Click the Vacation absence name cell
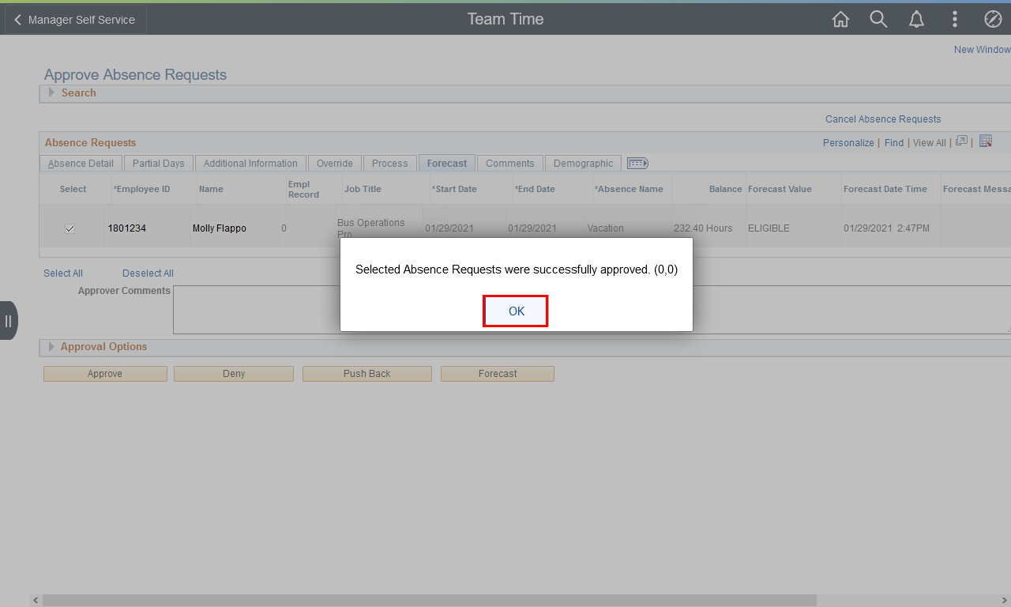The height and width of the screenshot is (607, 1011). point(606,228)
